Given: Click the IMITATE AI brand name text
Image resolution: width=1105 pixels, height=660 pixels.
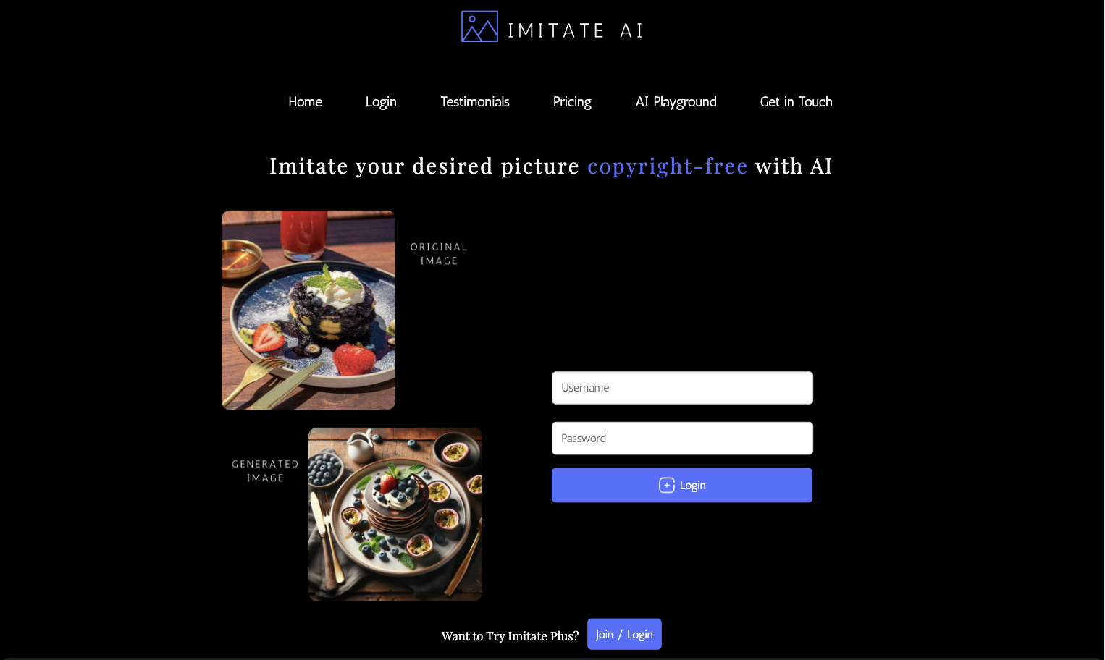Looking at the screenshot, I should tap(576, 30).
